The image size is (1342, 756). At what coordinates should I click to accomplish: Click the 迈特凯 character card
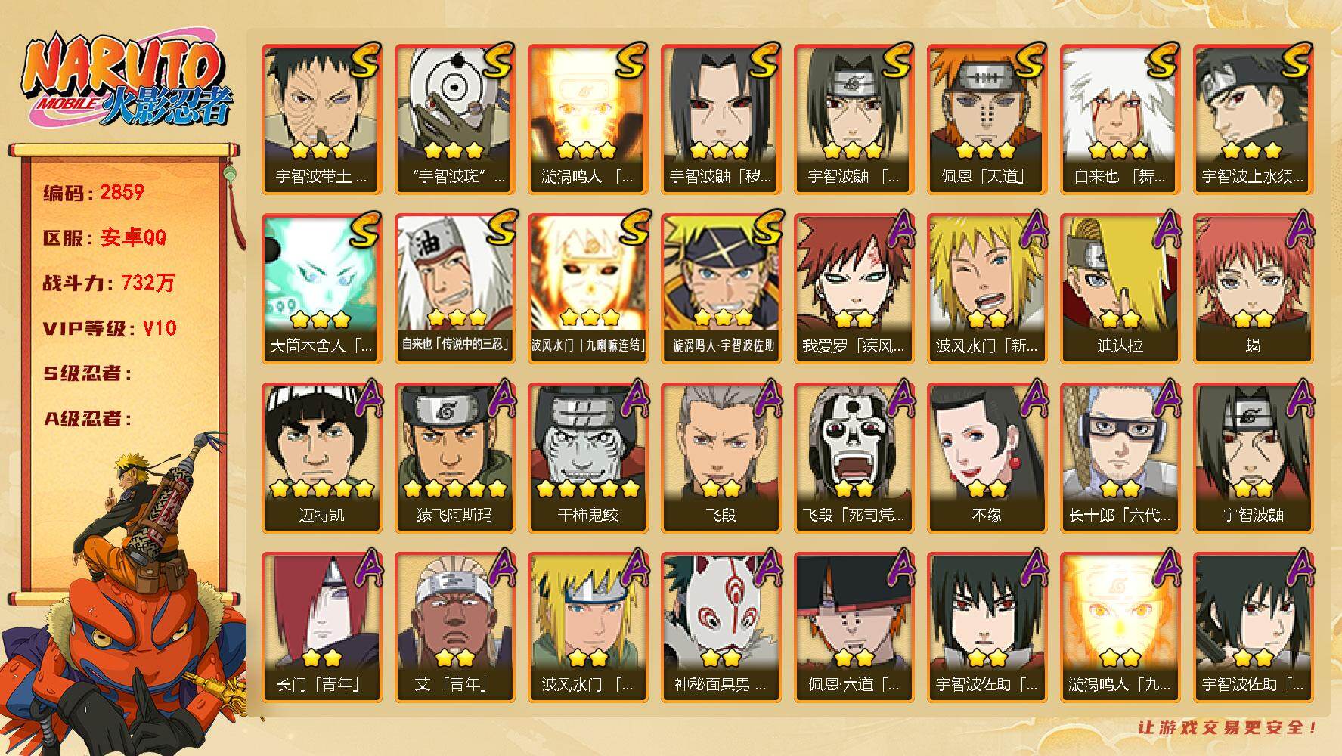point(321,457)
